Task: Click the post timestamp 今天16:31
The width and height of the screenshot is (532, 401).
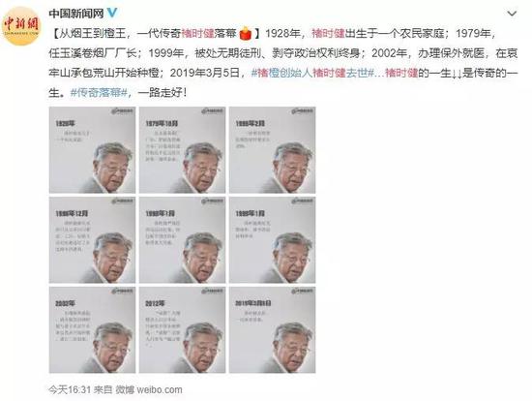Action: click(x=70, y=389)
